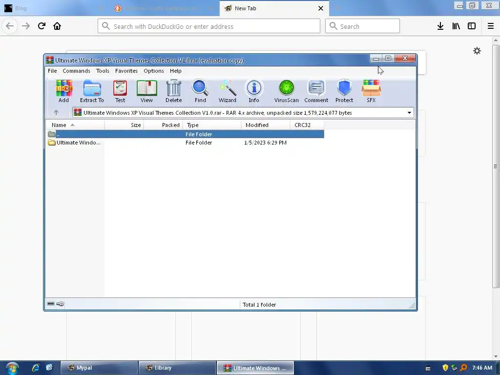This screenshot has height=375, width=500.
Task: Open the Extract To tool
Action: coord(92,91)
